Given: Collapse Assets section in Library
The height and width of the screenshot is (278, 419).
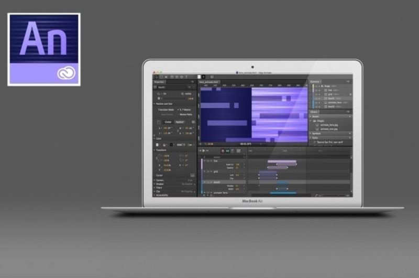Looking at the screenshot, I should click(311, 116).
